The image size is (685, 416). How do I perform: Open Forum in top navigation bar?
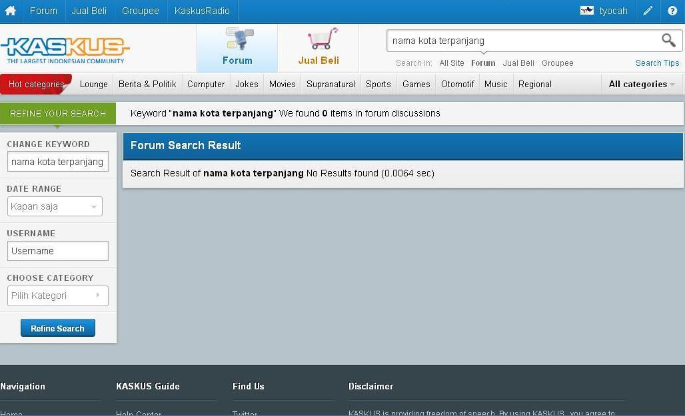coord(43,11)
